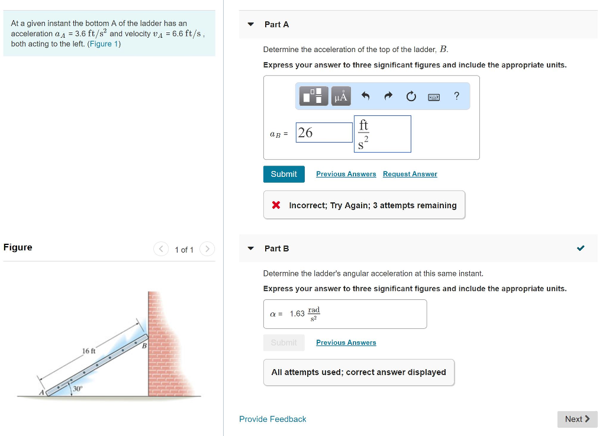Open Previous Answers for Part A
The width and height of the screenshot is (606, 436).
346,174
